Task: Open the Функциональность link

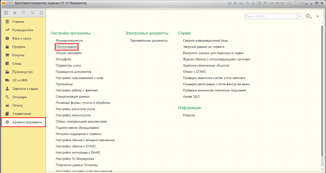Action: (69, 41)
